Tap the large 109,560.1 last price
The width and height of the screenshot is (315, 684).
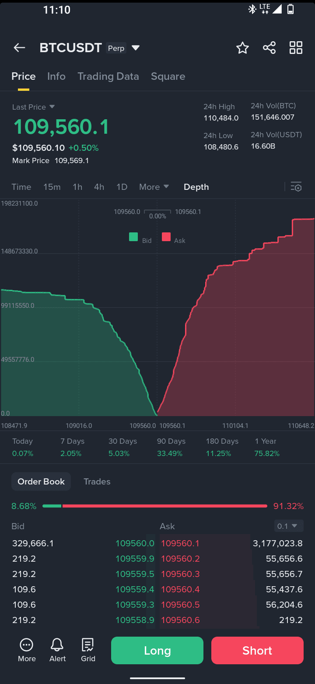tap(61, 127)
